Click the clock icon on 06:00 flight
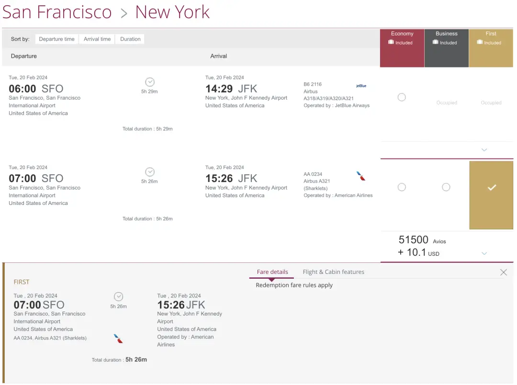517x385 pixels. pos(149,82)
